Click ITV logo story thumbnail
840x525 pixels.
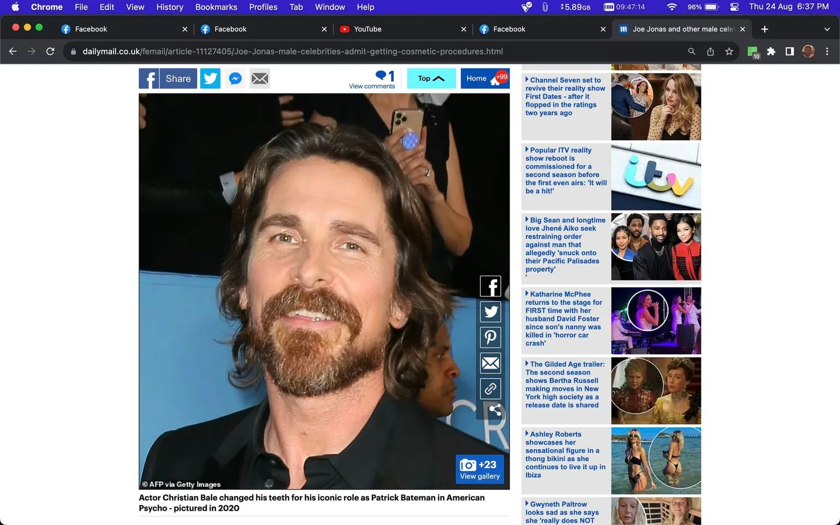pos(656,177)
